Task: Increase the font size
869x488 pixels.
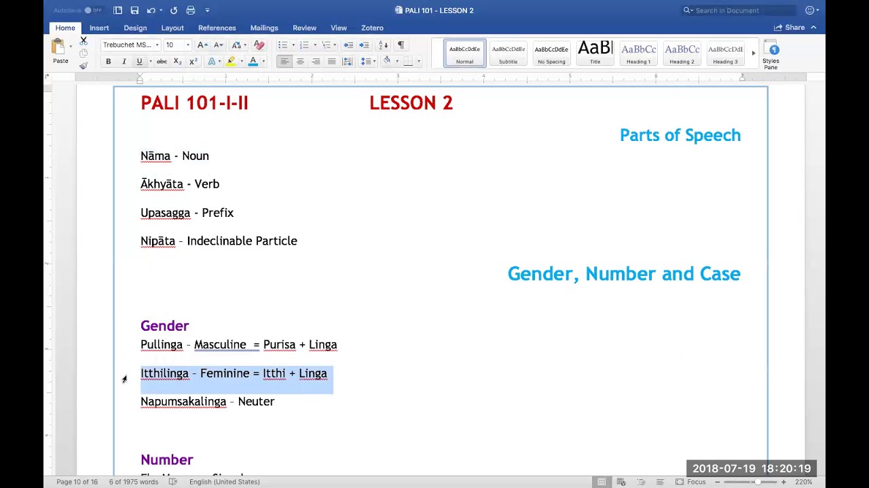Action: click(x=202, y=45)
